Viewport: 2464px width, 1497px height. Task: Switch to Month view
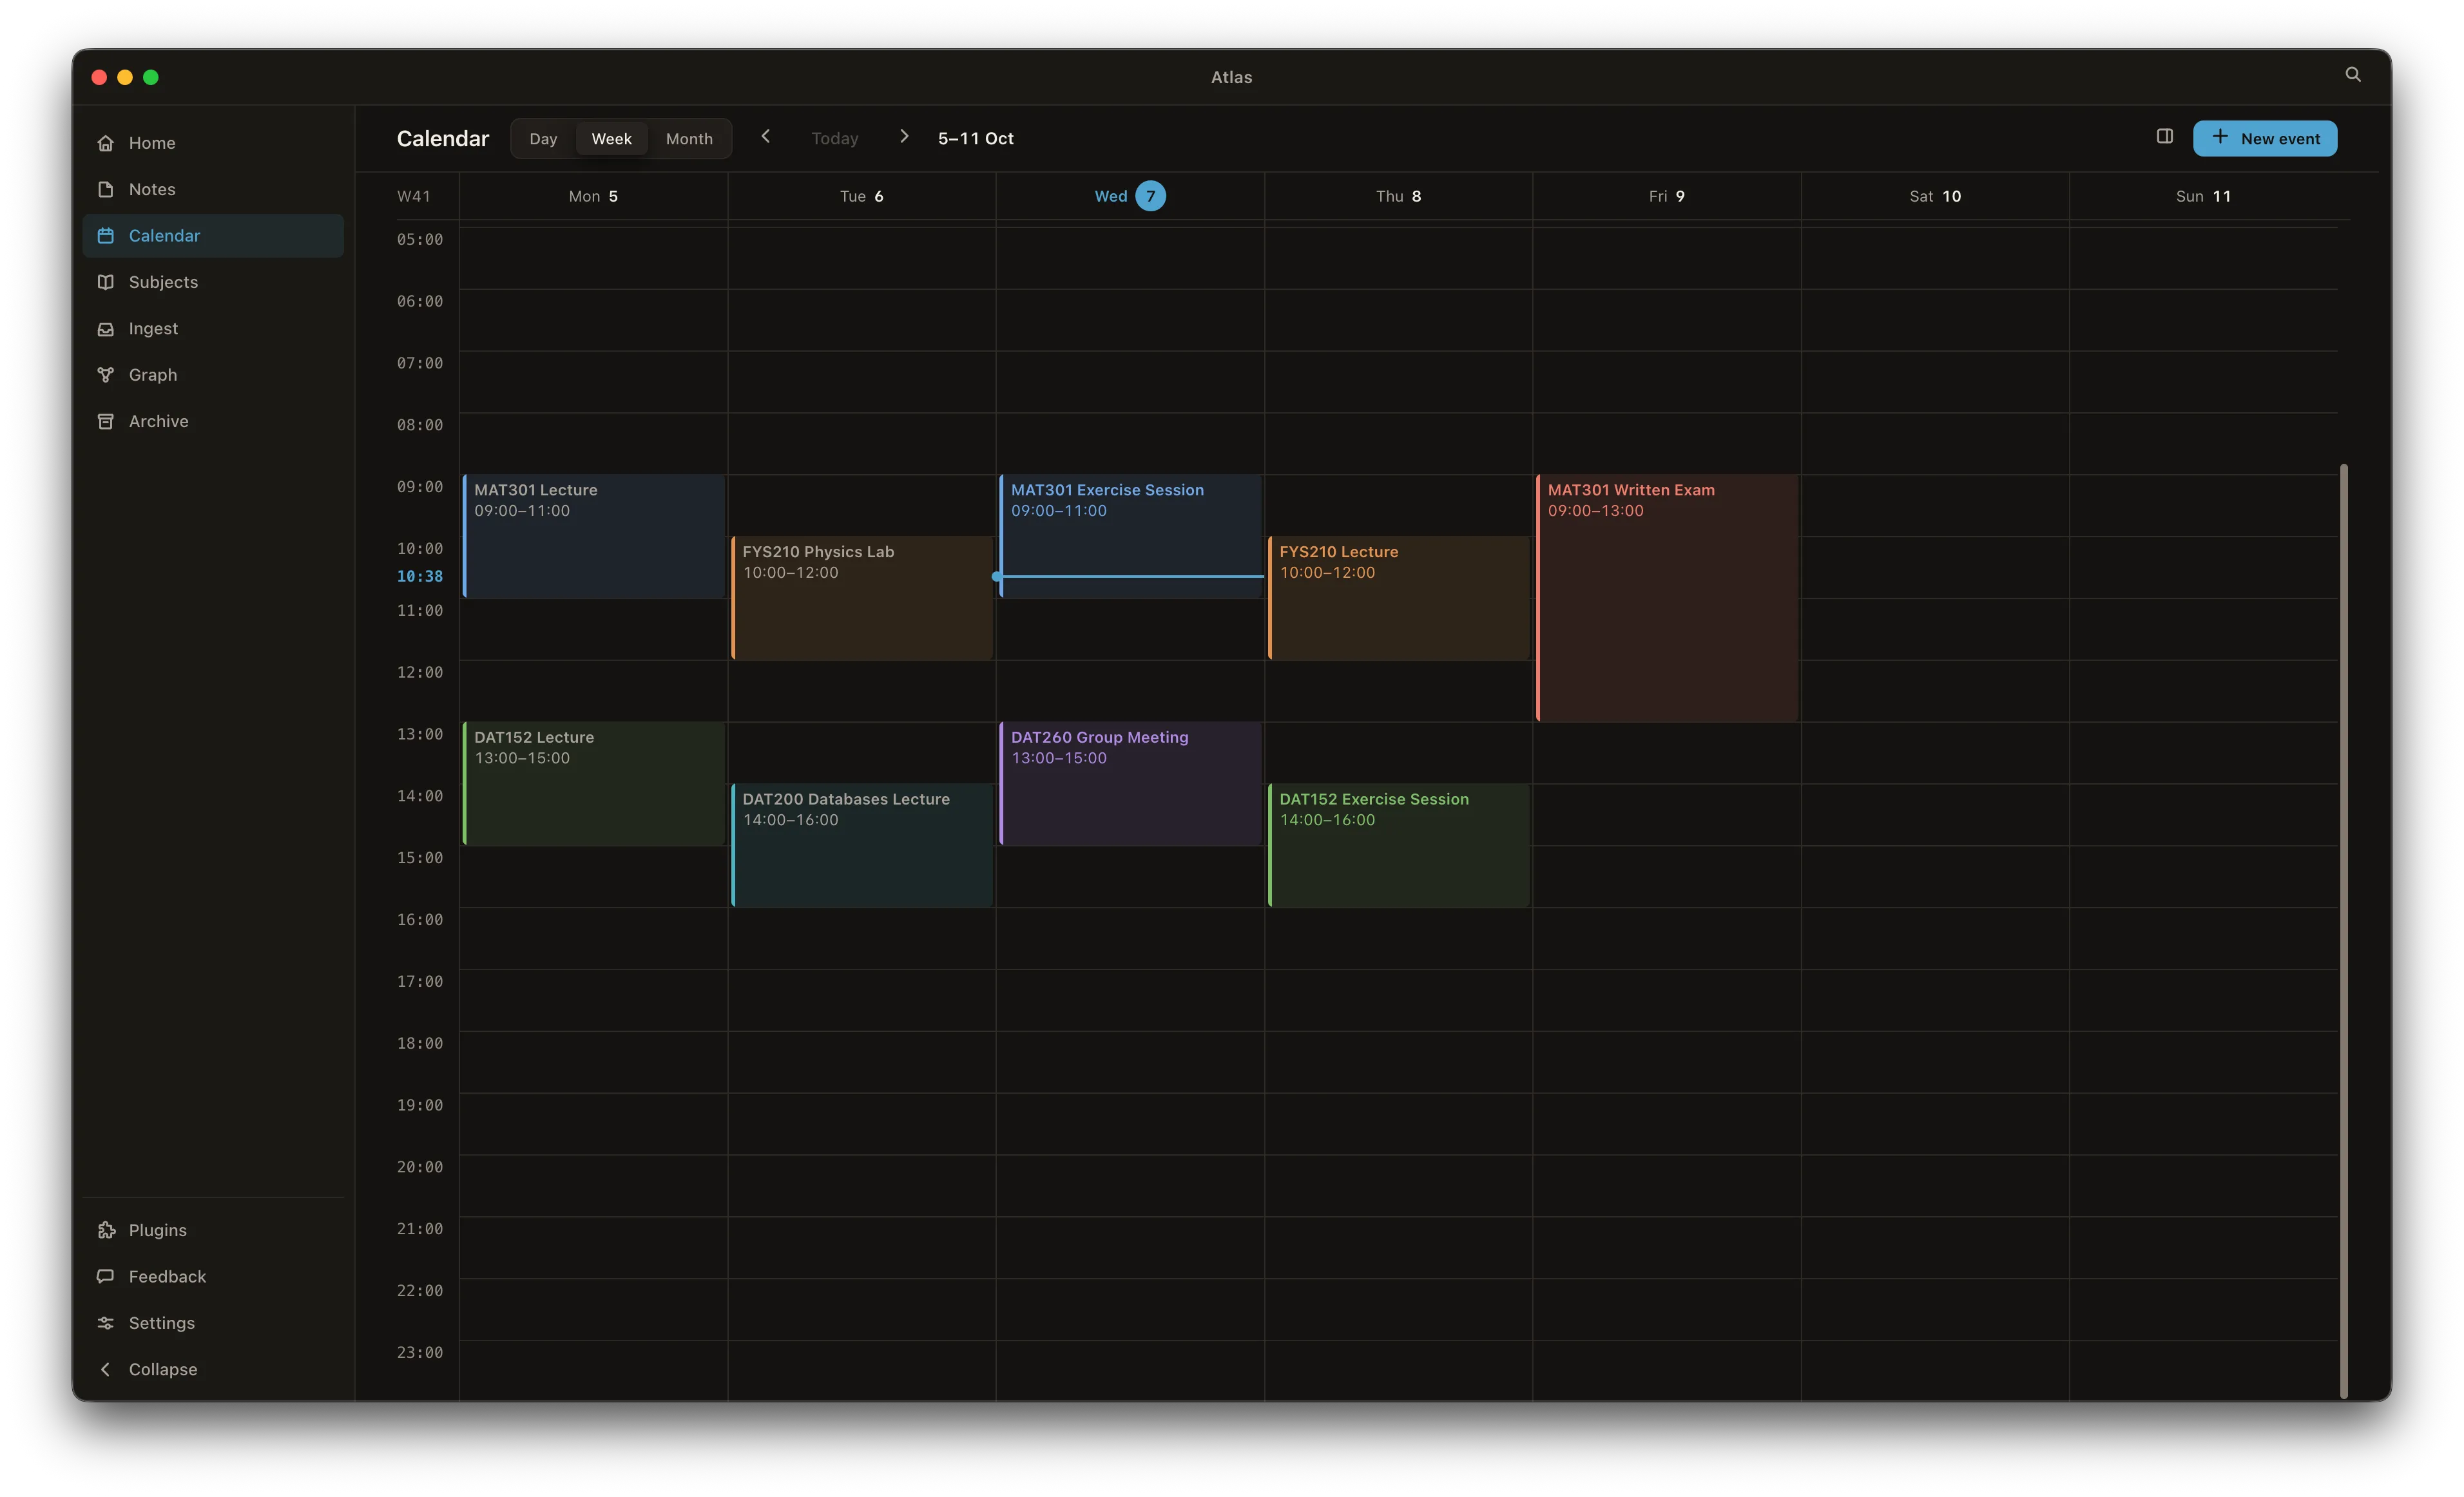pos(689,139)
